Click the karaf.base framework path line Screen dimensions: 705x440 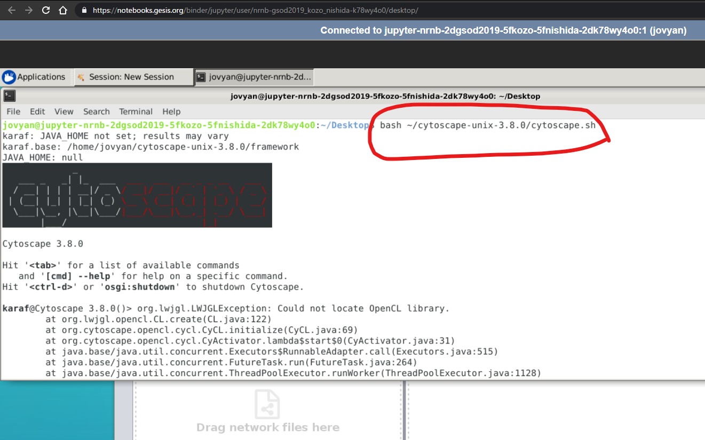(151, 147)
